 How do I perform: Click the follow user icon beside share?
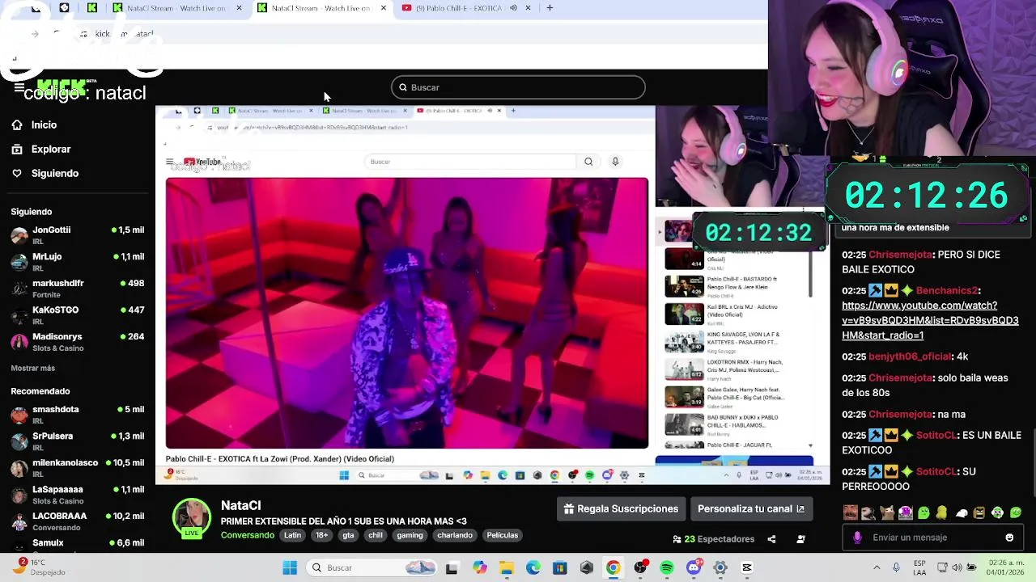tap(800, 539)
